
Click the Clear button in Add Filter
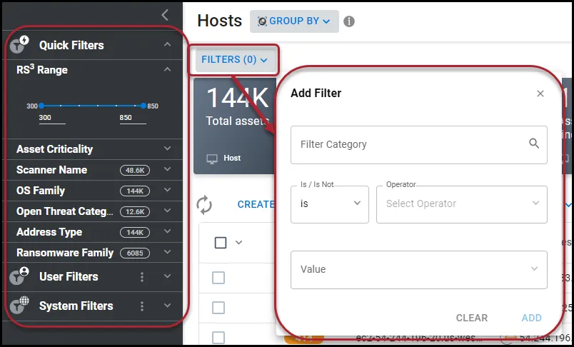471,318
